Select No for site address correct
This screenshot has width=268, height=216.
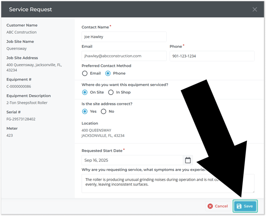click(x=104, y=111)
